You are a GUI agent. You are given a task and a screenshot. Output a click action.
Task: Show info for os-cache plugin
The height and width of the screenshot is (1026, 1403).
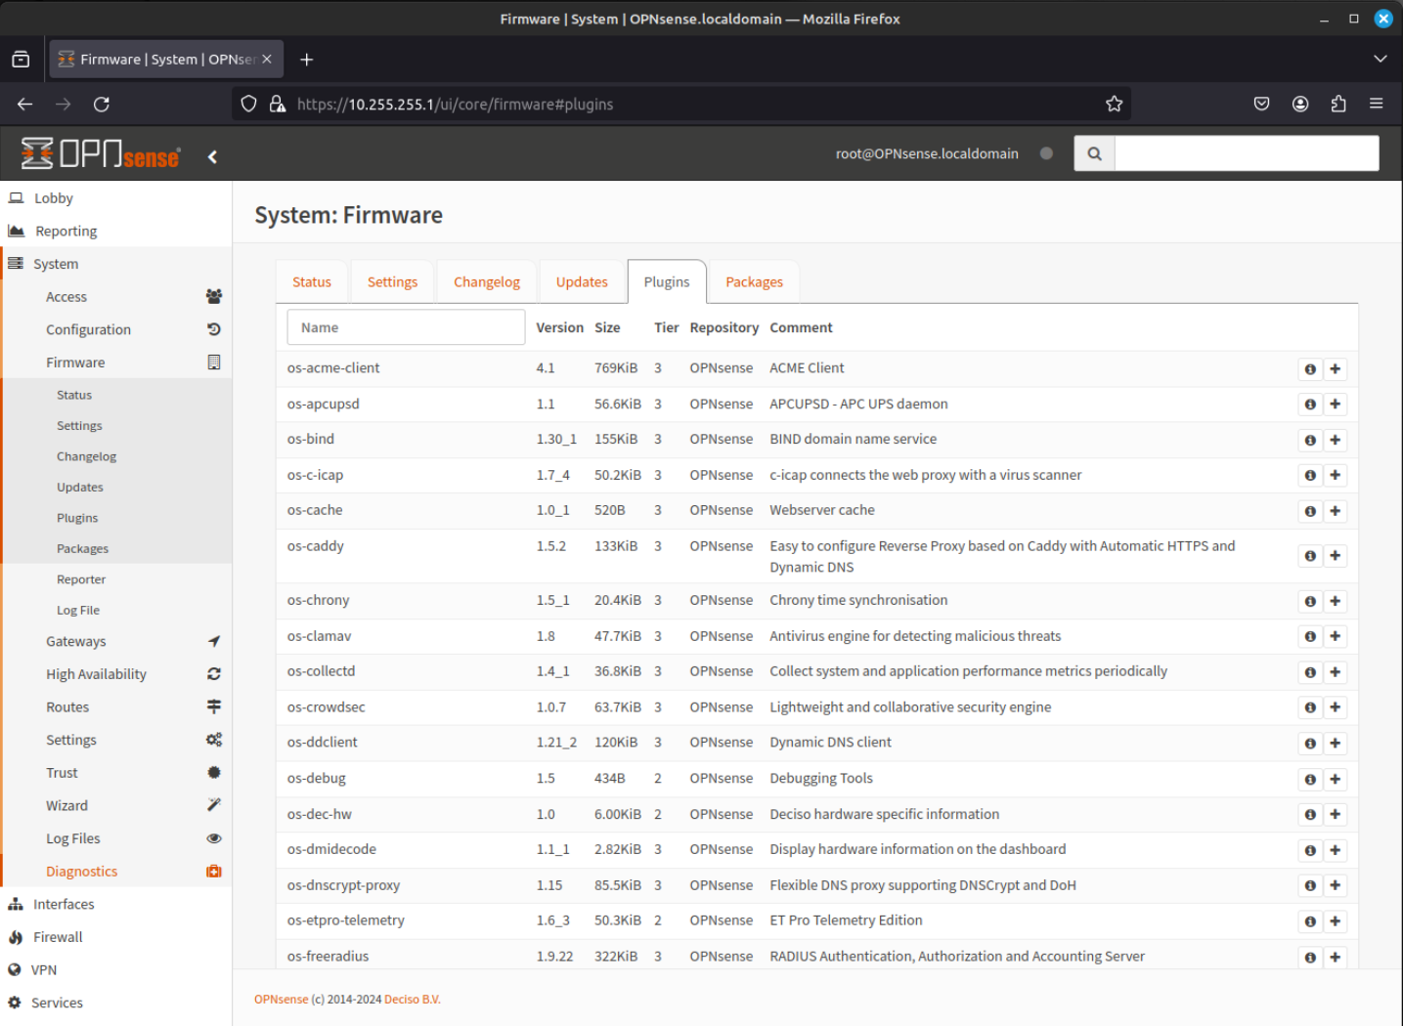pyautogui.click(x=1310, y=511)
